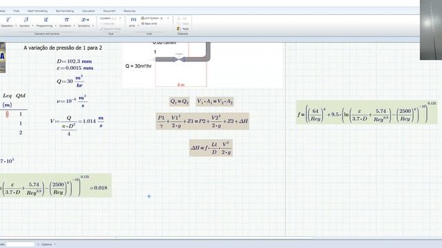Open the Constants pi icon
442x248 pixels.
[x=66, y=19]
